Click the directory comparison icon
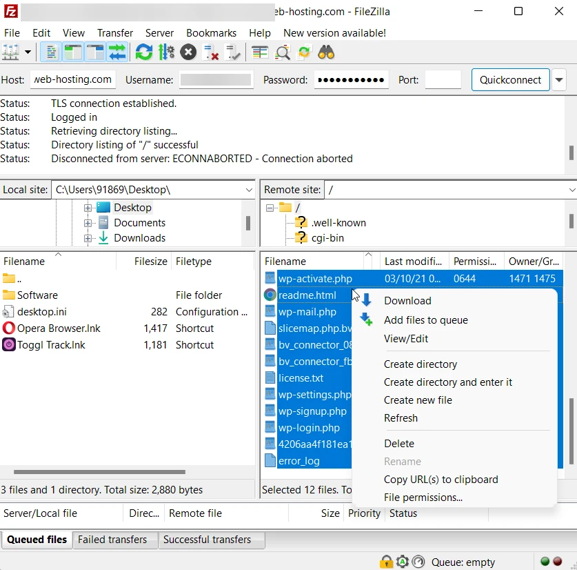577x570 pixels. coord(282,52)
